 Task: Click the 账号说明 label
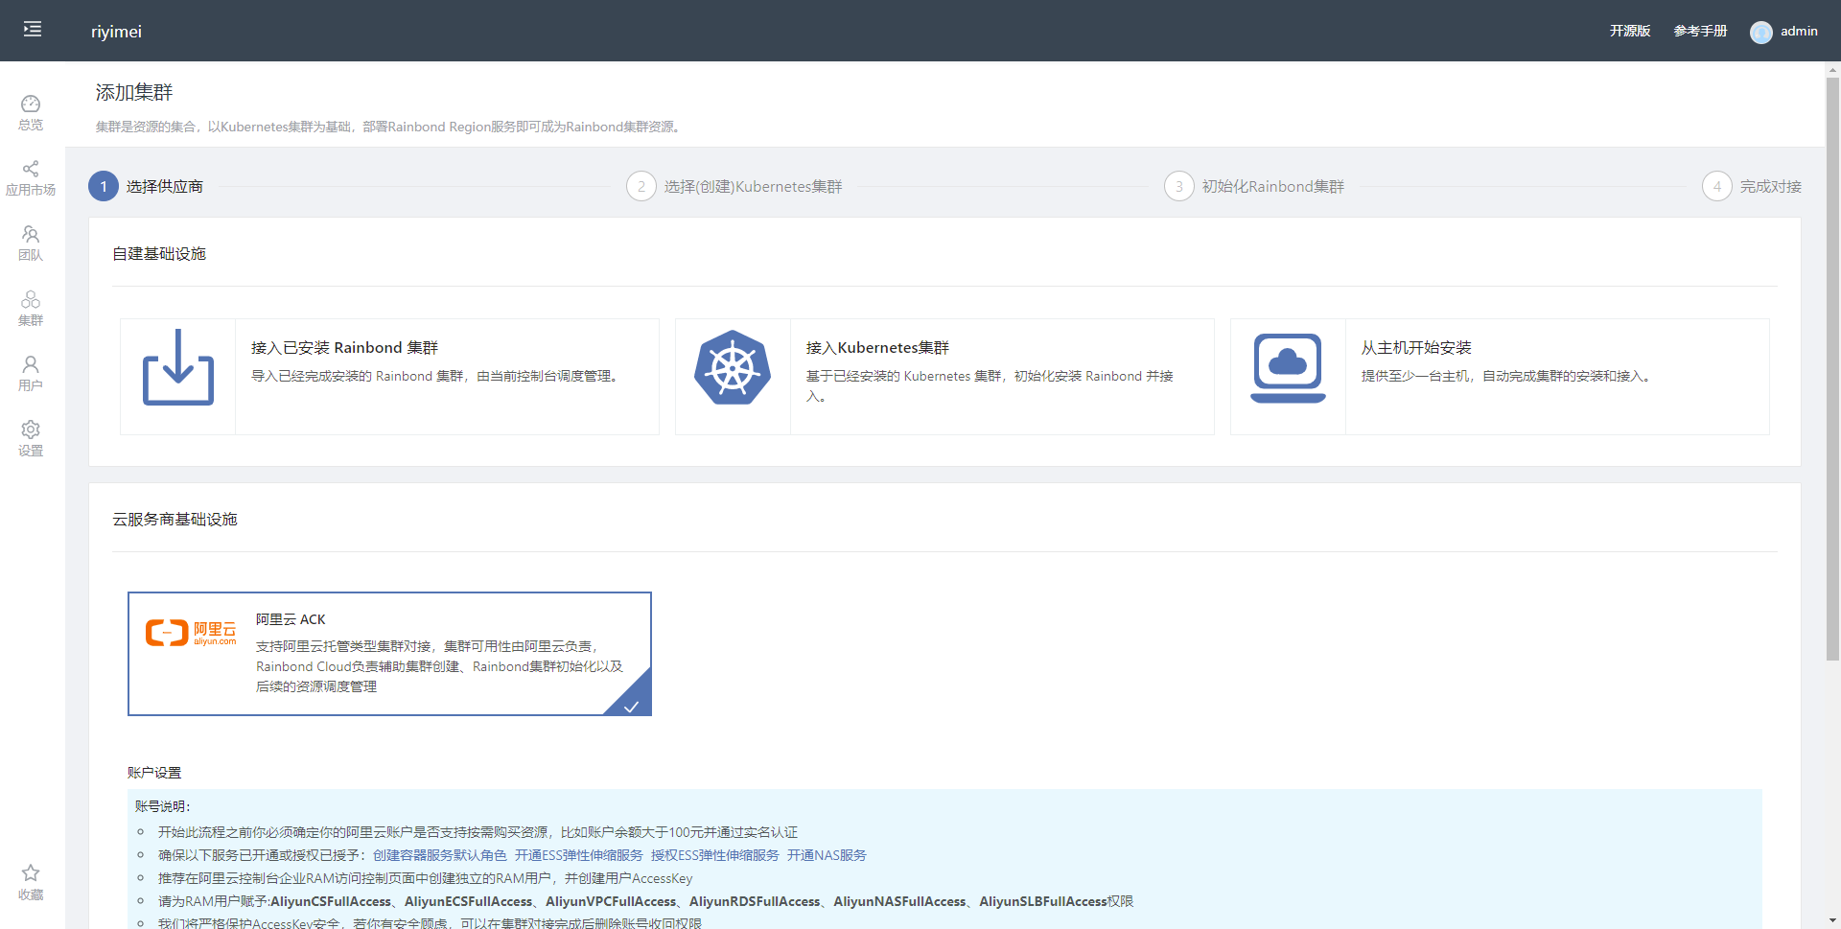pyautogui.click(x=163, y=806)
